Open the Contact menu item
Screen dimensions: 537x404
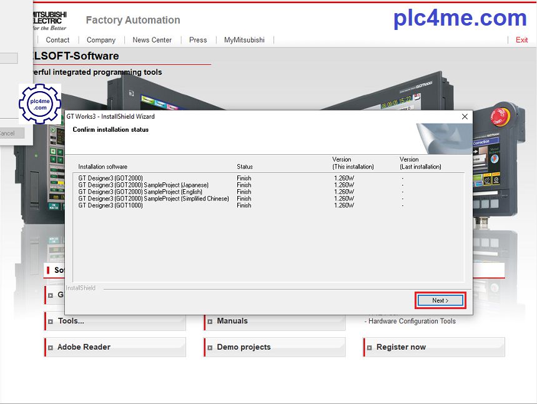coord(57,40)
